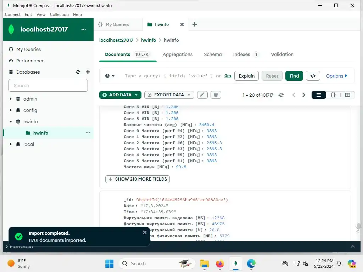
Task: Click the Reset button
Action: pyautogui.click(x=272, y=76)
